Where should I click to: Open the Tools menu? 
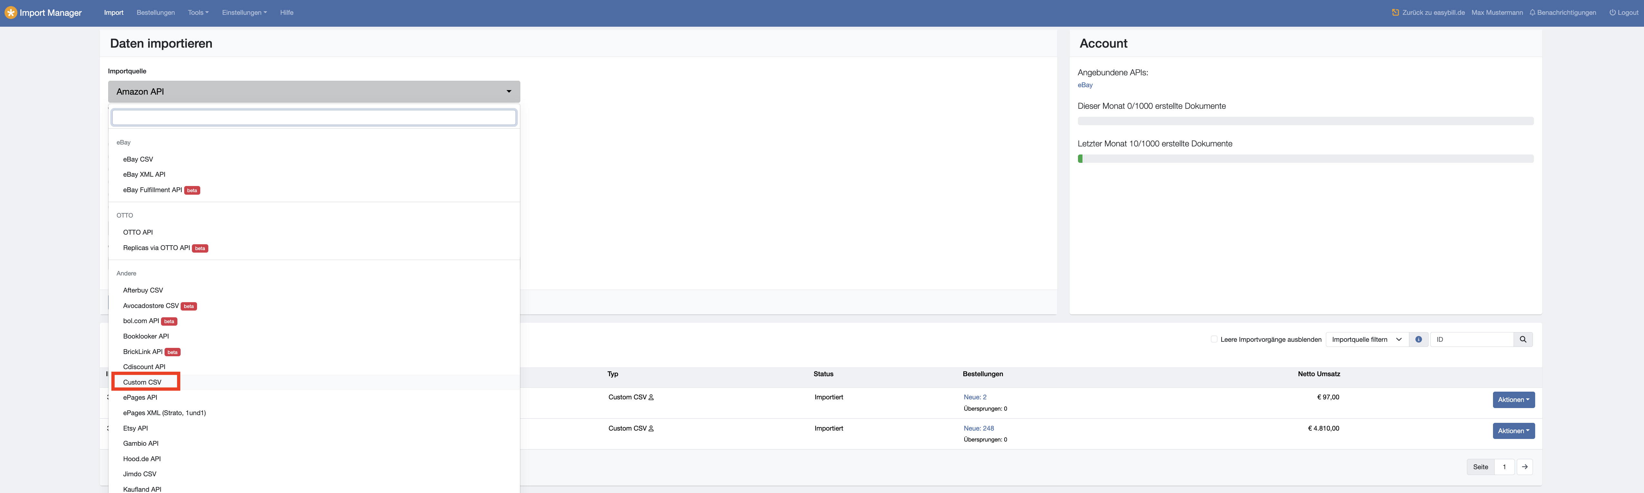click(x=198, y=13)
